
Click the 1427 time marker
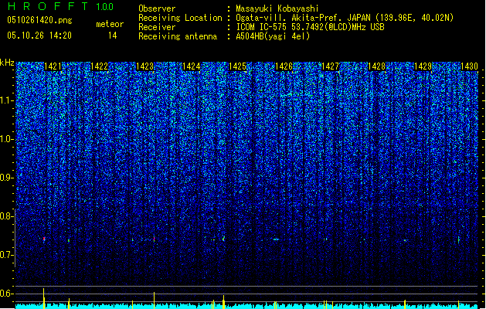click(x=331, y=66)
